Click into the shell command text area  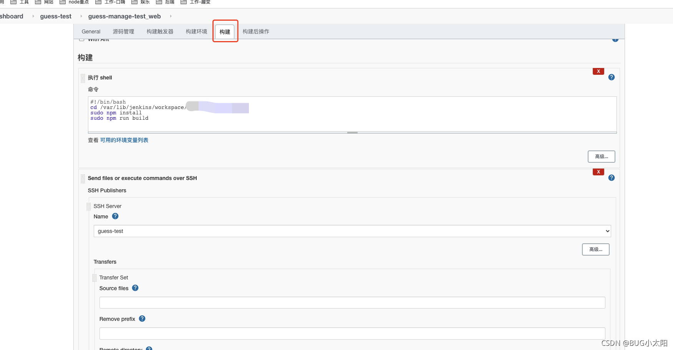pyautogui.click(x=352, y=114)
